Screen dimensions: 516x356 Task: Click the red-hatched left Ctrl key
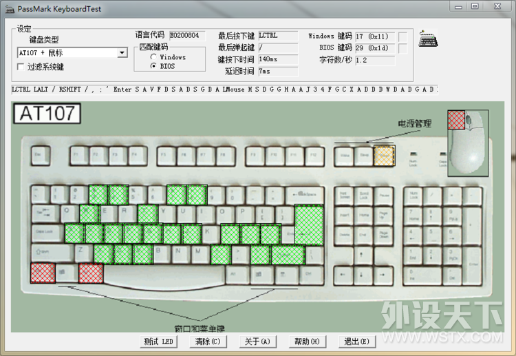(43, 273)
